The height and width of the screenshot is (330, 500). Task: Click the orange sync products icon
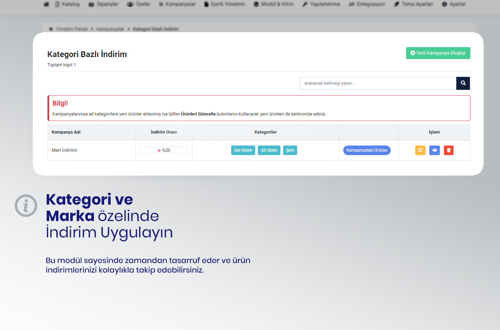tap(420, 150)
